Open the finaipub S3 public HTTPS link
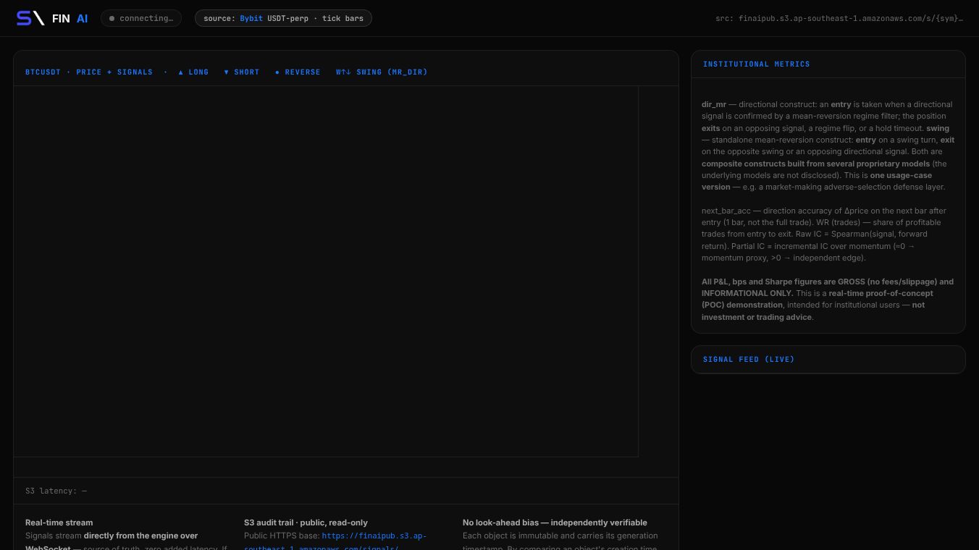Screen dimensions: 979x550 [x=335, y=542]
